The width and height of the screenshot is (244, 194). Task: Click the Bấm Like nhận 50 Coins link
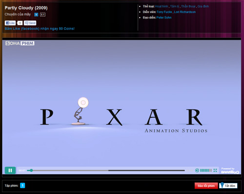[40, 29]
